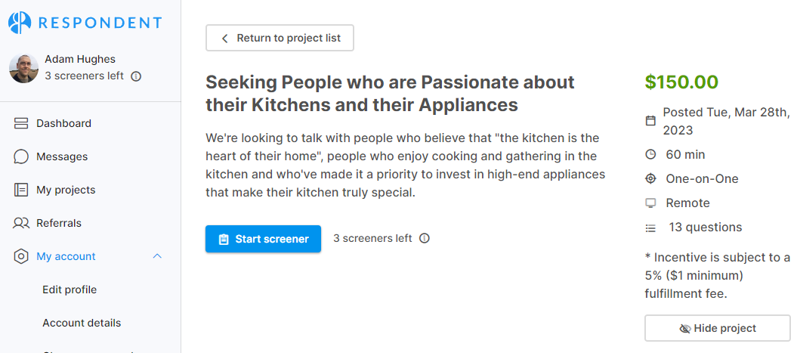The height and width of the screenshot is (353, 797).
Task: Click Adam Hughes profile avatar
Action: click(23, 68)
